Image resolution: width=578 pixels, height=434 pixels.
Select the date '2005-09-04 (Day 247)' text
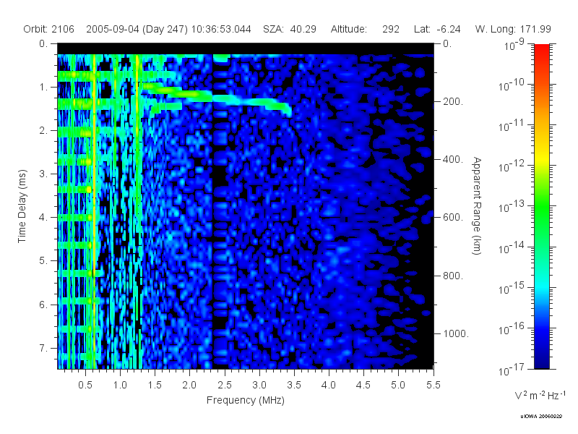pos(137,29)
